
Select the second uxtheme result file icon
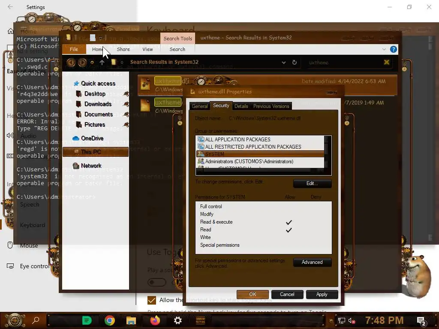[145, 105]
